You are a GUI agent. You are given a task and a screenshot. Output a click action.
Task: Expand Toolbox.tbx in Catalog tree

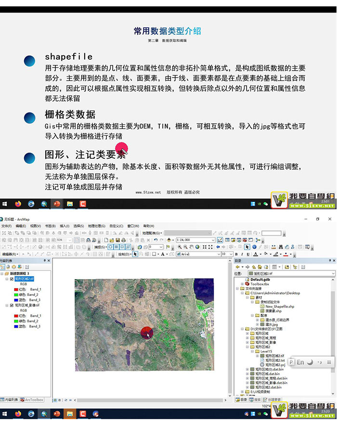(242, 284)
